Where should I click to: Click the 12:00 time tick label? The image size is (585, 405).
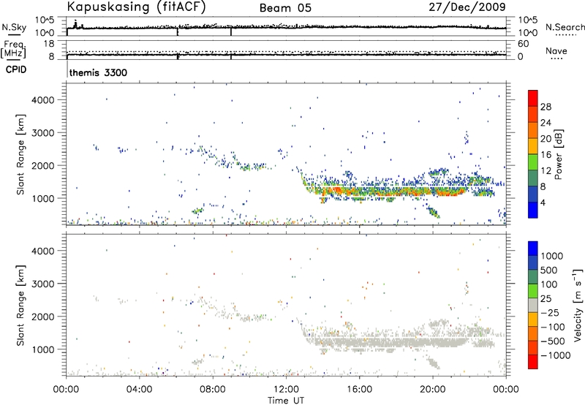click(286, 390)
